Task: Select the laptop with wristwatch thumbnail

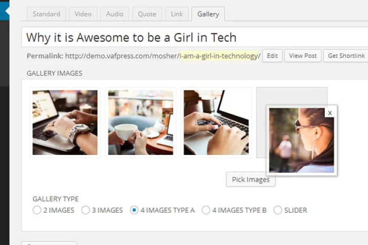Action: pyautogui.click(x=65, y=122)
